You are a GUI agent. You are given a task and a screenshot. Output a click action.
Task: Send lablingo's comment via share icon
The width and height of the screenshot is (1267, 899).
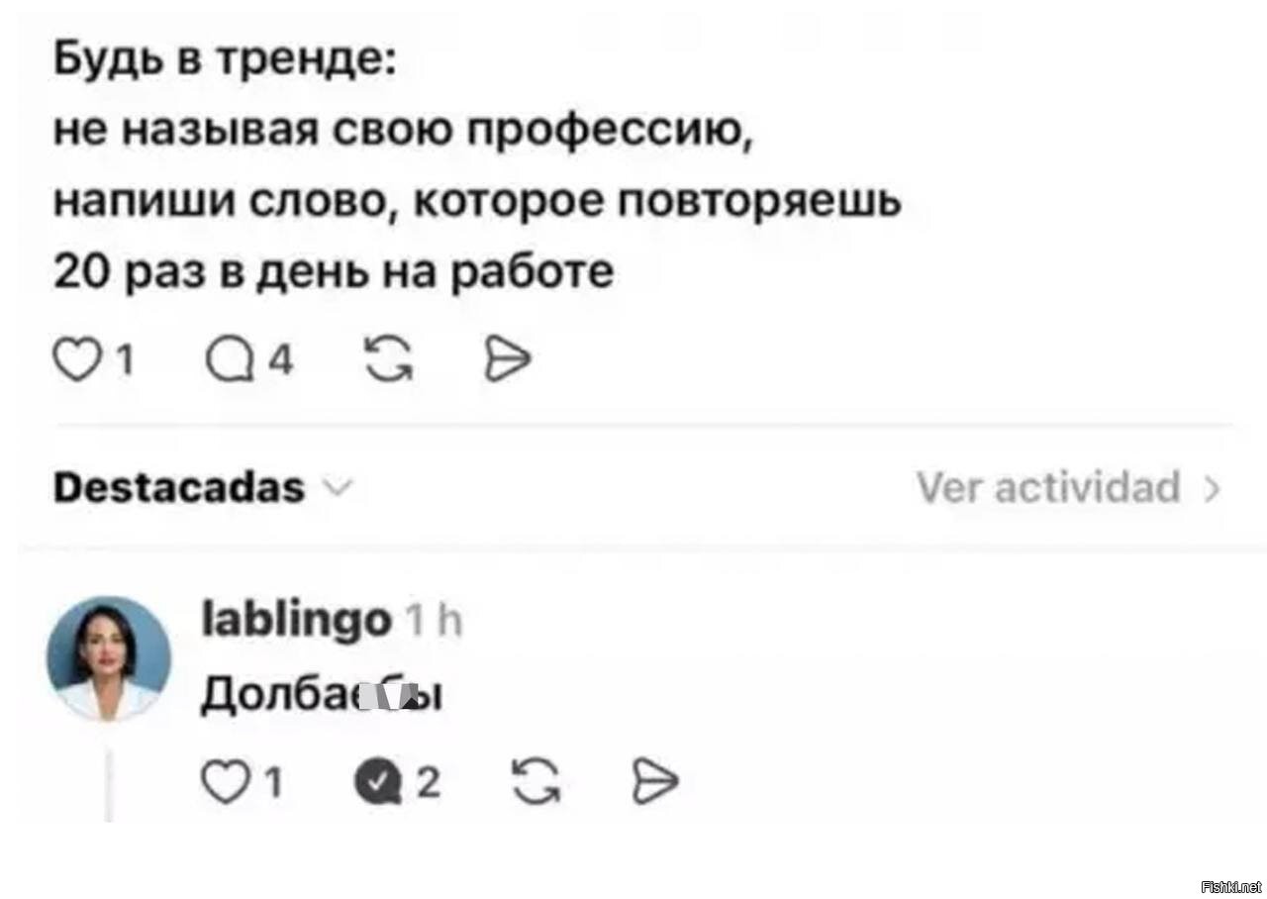pos(655,782)
